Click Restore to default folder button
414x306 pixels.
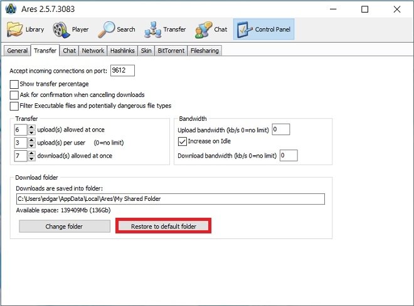click(x=164, y=227)
